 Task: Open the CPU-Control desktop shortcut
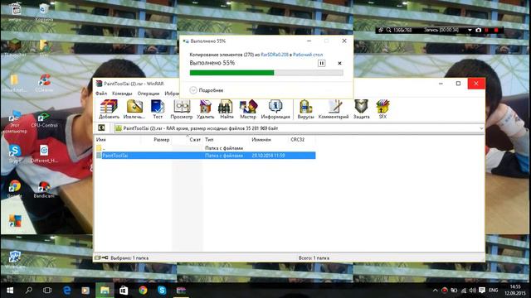click(x=44, y=120)
